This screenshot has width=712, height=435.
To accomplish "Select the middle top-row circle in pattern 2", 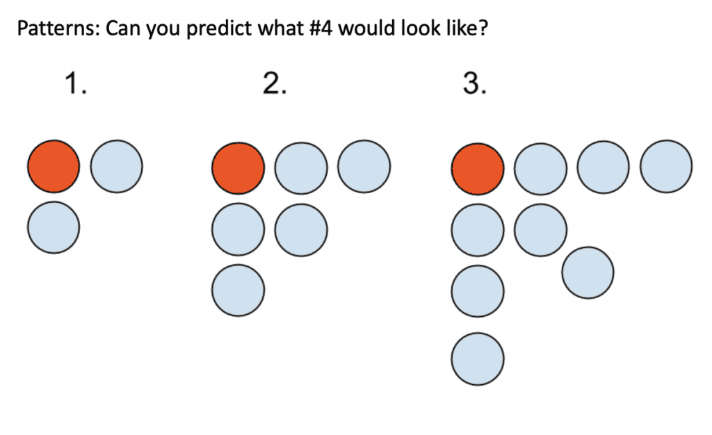I will (x=301, y=169).
